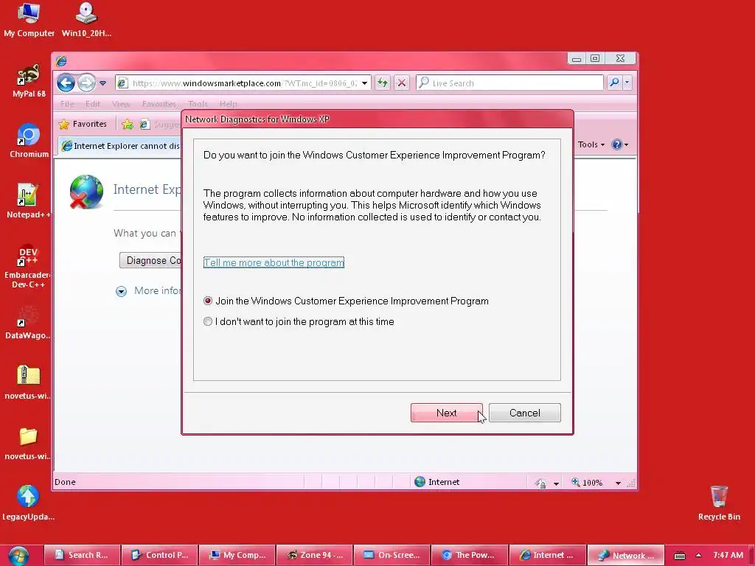Show hidden tray icons arrow
Image resolution: width=755 pixels, height=566 pixels.
pyautogui.click(x=698, y=555)
